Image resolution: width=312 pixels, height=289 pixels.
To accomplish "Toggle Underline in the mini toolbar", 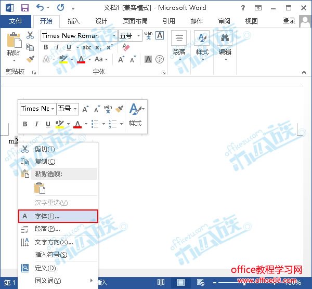I will (48, 124).
